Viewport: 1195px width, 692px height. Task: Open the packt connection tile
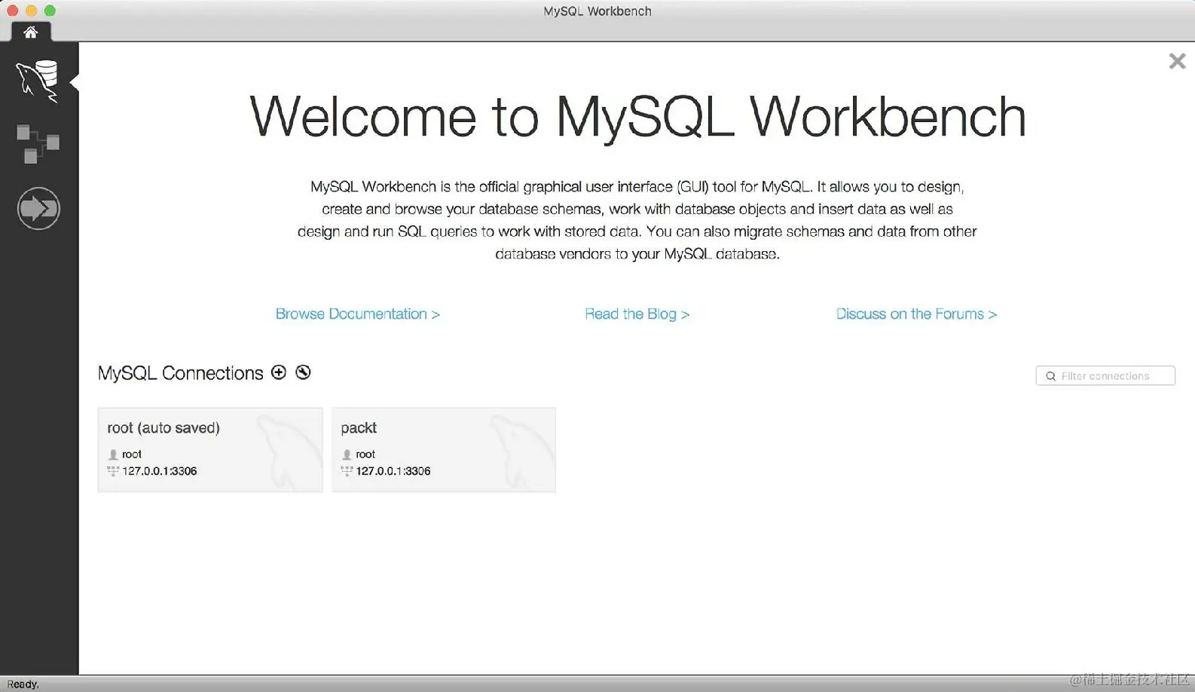444,450
